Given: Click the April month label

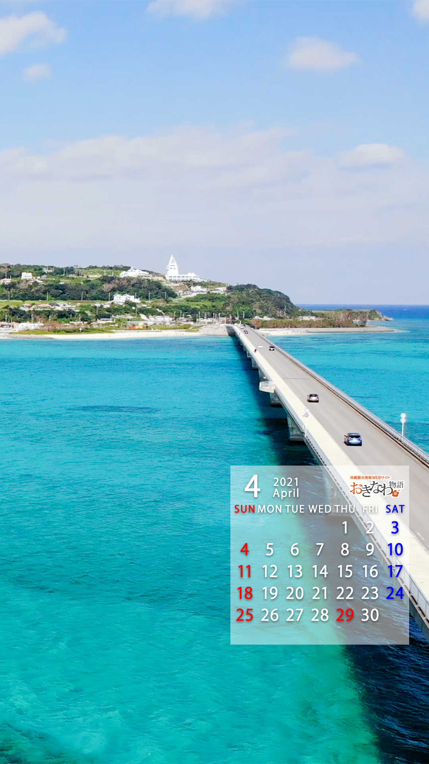Looking at the screenshot, I should click(x=286, y=493).
